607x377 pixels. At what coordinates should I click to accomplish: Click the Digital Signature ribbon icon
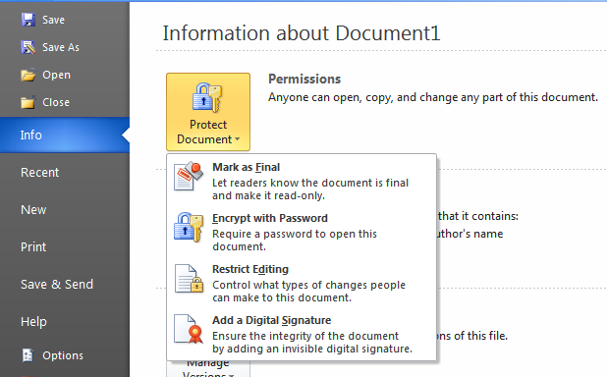[x=189, y=329]
